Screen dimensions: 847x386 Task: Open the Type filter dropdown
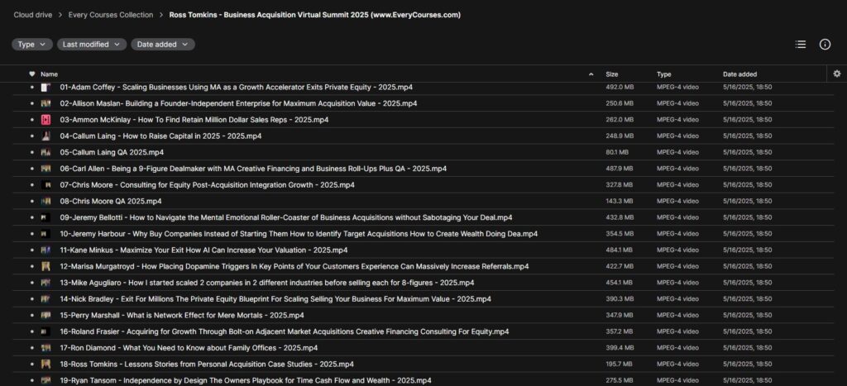pyautogui.click(x=32, y=45)
